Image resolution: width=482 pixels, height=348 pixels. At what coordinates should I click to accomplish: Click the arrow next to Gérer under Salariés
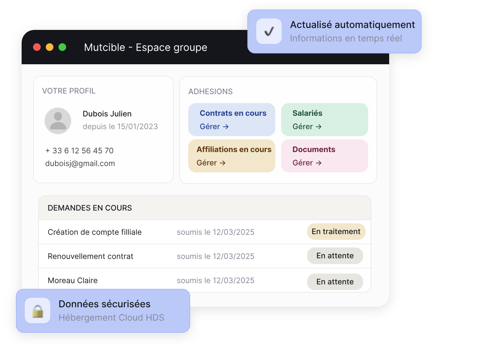tap(319, 127)
